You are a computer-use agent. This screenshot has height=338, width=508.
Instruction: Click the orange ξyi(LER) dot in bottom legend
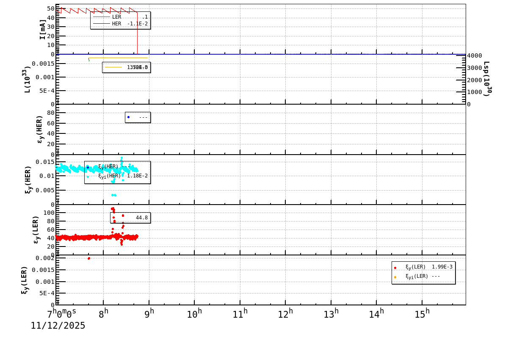tap(395, 277)
